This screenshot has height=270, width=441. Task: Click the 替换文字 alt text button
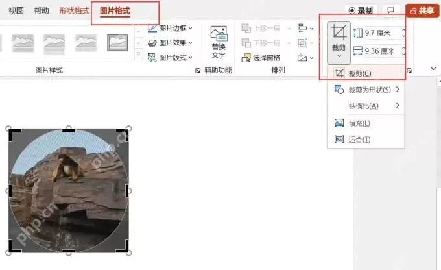tap(219, 42)
